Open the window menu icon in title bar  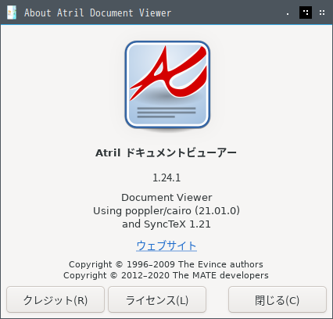[12, 13]
